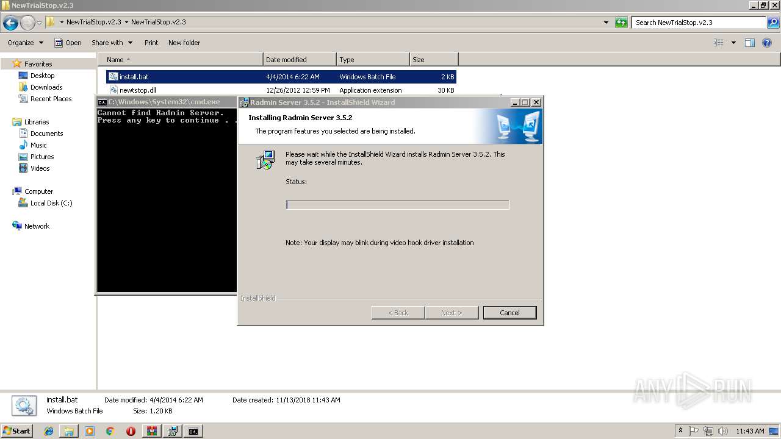Open Google Chrome from the taskbar
The width and height of the screenshot is (781, 439).
coord(110,431)
